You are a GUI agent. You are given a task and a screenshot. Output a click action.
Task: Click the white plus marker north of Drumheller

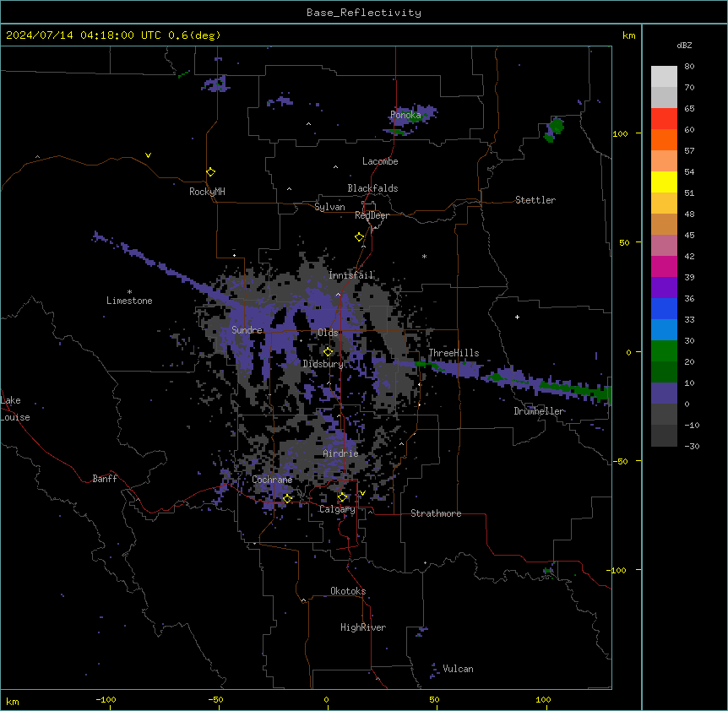coord(517,317)
